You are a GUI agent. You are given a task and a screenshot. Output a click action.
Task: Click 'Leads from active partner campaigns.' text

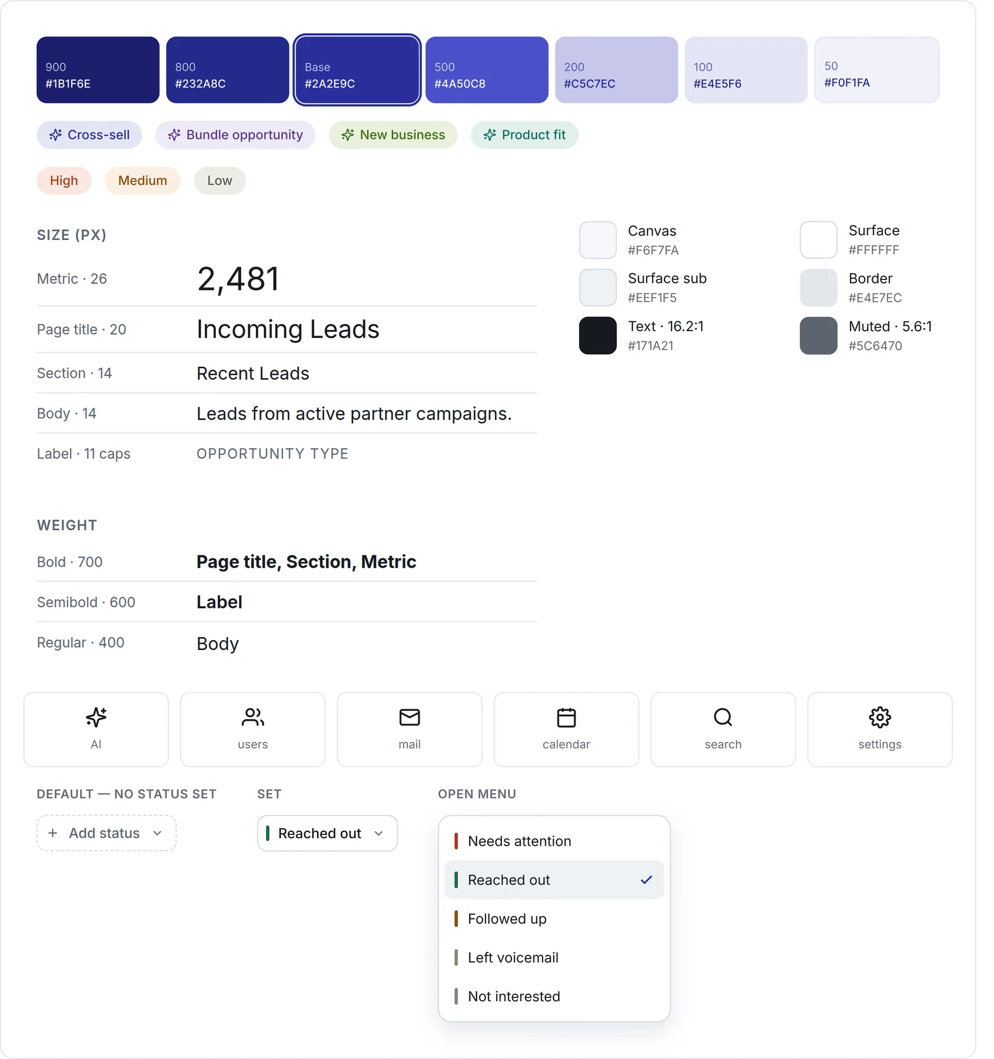354,414
